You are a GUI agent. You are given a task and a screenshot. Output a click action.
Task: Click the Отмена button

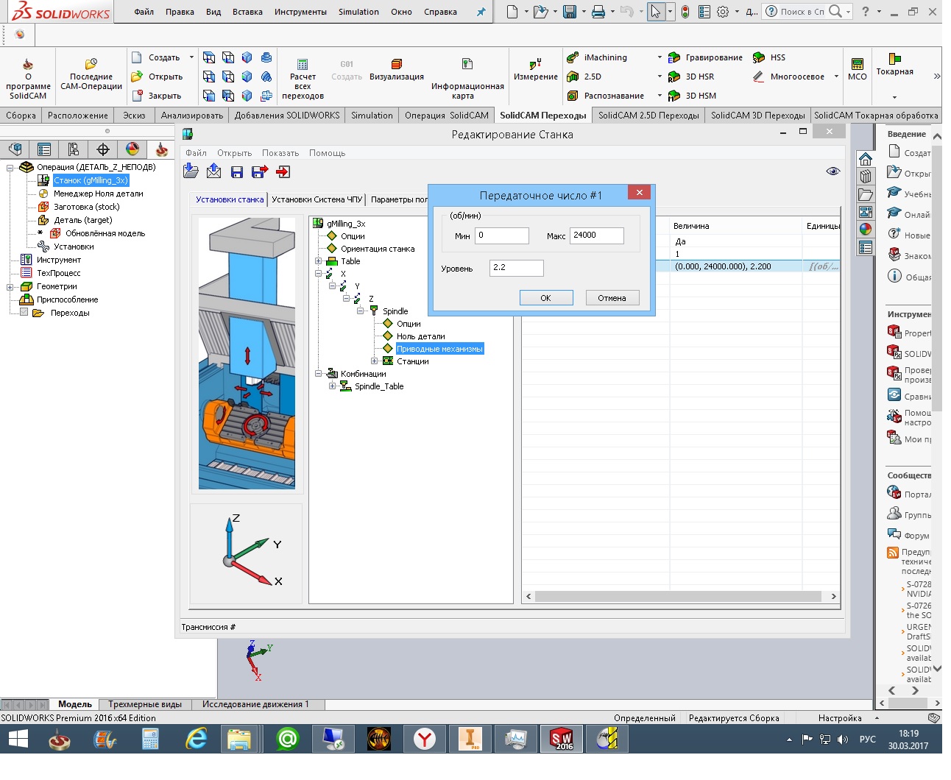tap(612, 298)
